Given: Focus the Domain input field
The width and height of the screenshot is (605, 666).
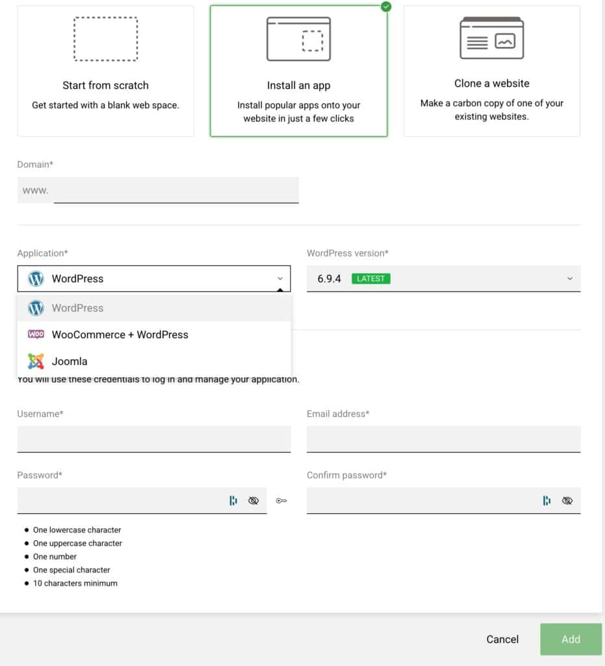Looking at the screenshot, I should pos(176,191).
